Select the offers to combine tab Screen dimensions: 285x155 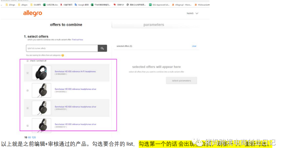[66, 24]
